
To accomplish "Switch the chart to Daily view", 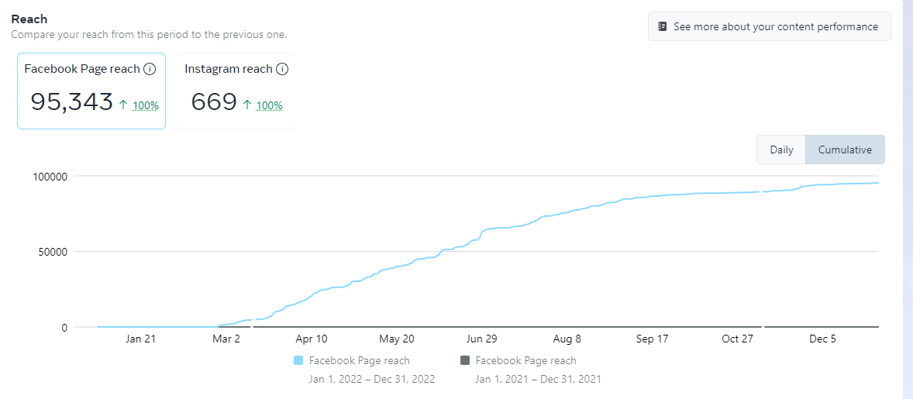I will coord(781,150).
